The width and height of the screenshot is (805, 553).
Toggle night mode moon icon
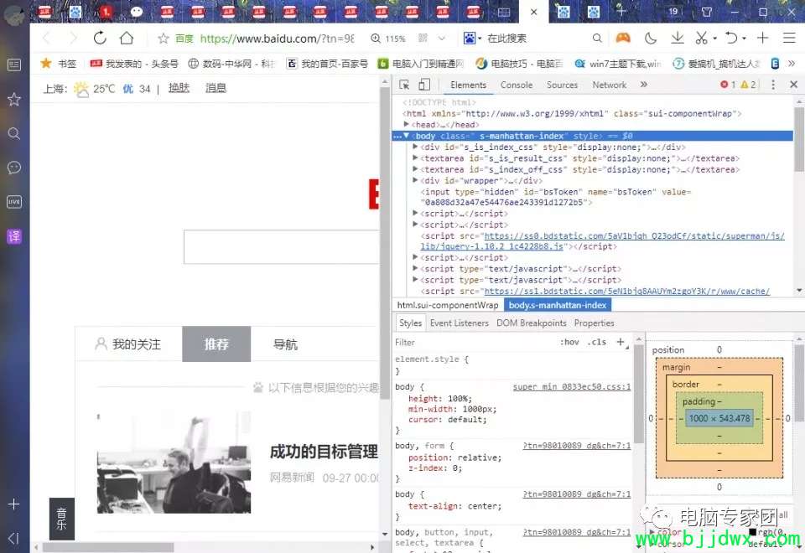click(x=651, y=38)
